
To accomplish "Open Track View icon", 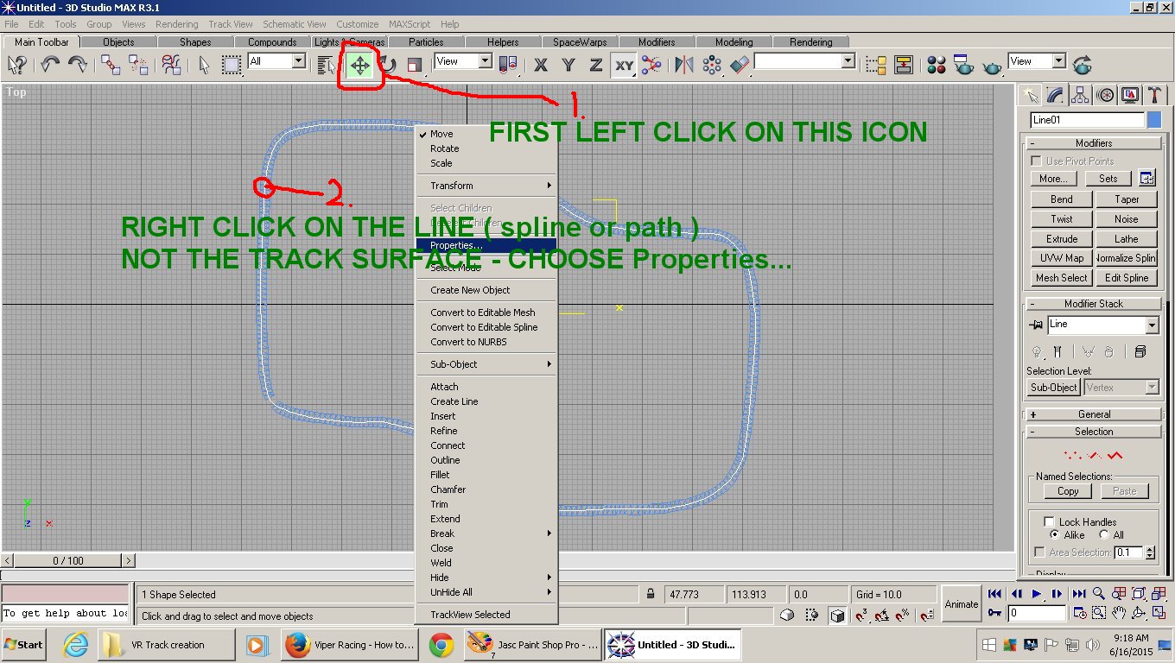I will pyautogui.click(x=876, y=65).
